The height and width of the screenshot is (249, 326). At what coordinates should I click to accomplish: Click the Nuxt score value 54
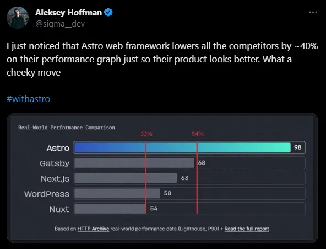154,209
